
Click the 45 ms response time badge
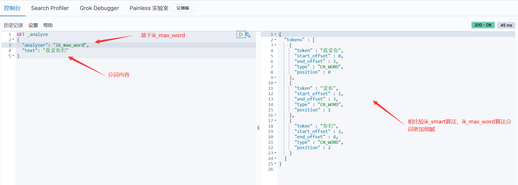(506, 25)
